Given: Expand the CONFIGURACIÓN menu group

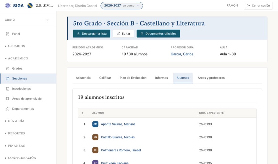Looking at the screenshot, I should 20,158.
